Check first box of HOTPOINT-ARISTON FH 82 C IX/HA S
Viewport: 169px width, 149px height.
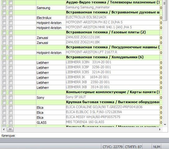pos(4,22)
